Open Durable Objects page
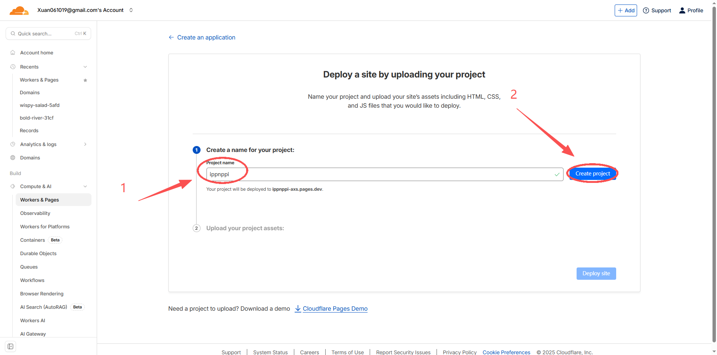Viewport: 717px width, 355px height. [x=38, y=253]
